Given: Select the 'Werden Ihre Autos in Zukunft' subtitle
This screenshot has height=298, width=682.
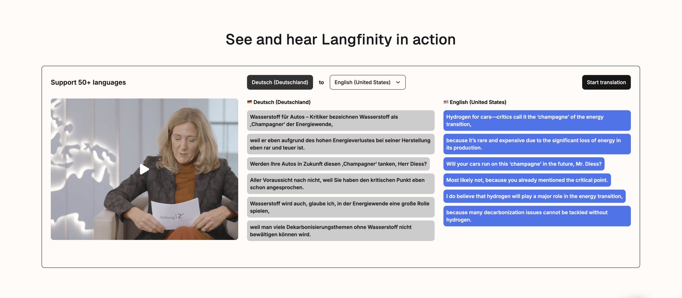Looking at the screenshot, I should [x=338, y=164].
